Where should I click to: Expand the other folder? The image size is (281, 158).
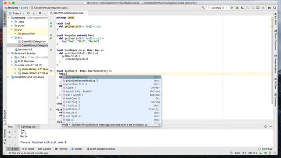point(12,25)
